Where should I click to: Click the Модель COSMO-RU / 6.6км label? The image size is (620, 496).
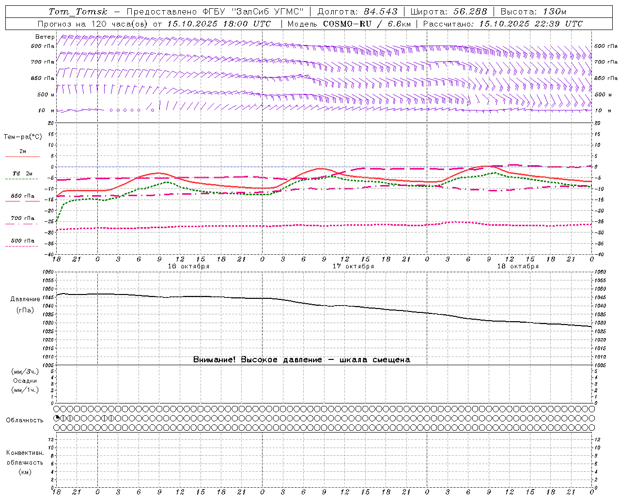[x=349, y=24]
